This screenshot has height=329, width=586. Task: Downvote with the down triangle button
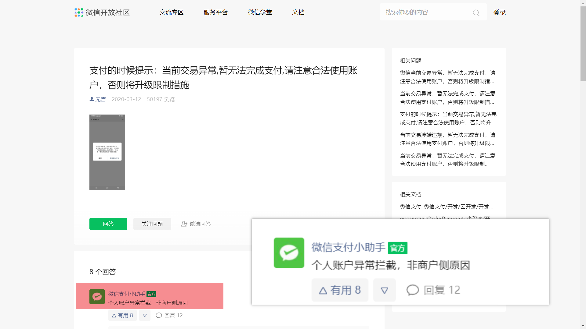[145, 315]
